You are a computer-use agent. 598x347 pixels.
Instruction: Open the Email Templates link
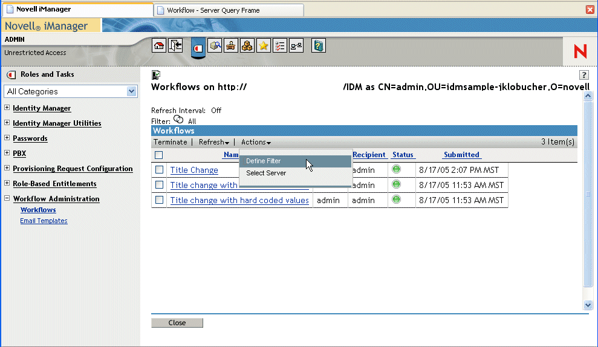tap(44, 221)
